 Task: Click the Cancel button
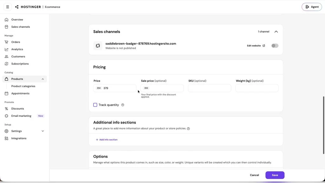pyautogui.click(x=254, y=175)
